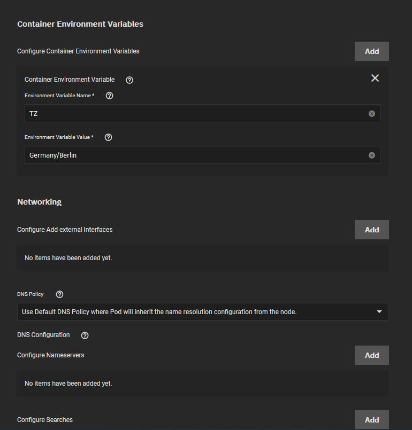
Task: Open DNS Policy help tooltip icon
Action: pos(59,294)
